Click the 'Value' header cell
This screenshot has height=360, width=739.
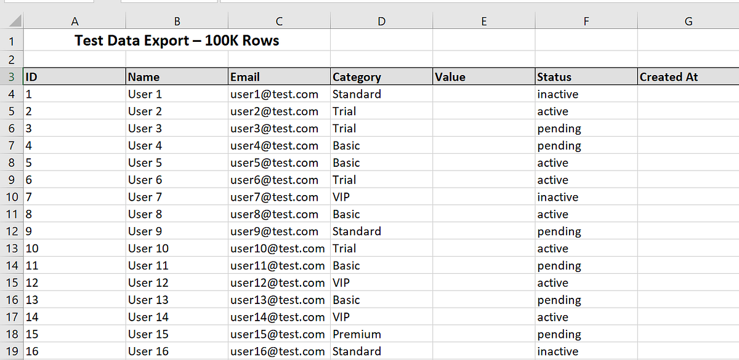pos(484,77)
